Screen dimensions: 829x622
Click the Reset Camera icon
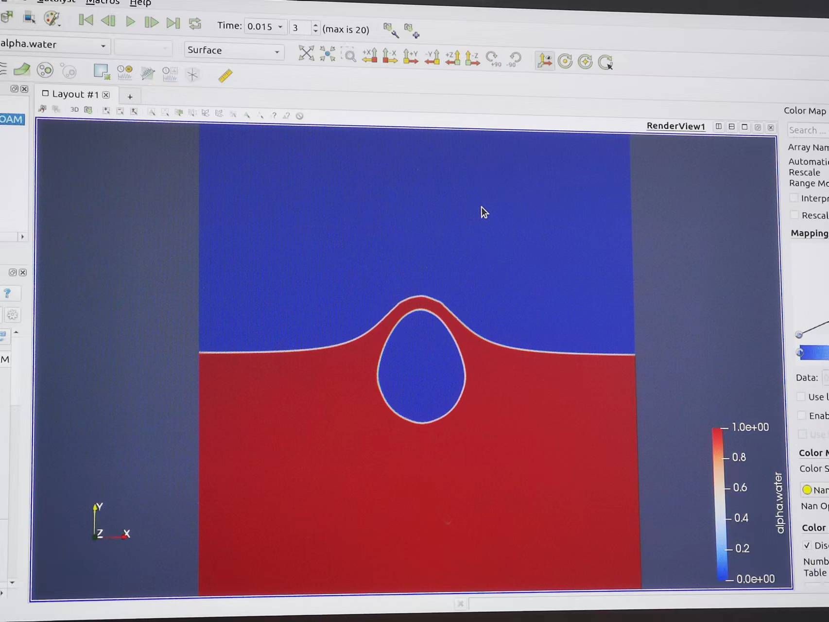(x=306, y=53)
